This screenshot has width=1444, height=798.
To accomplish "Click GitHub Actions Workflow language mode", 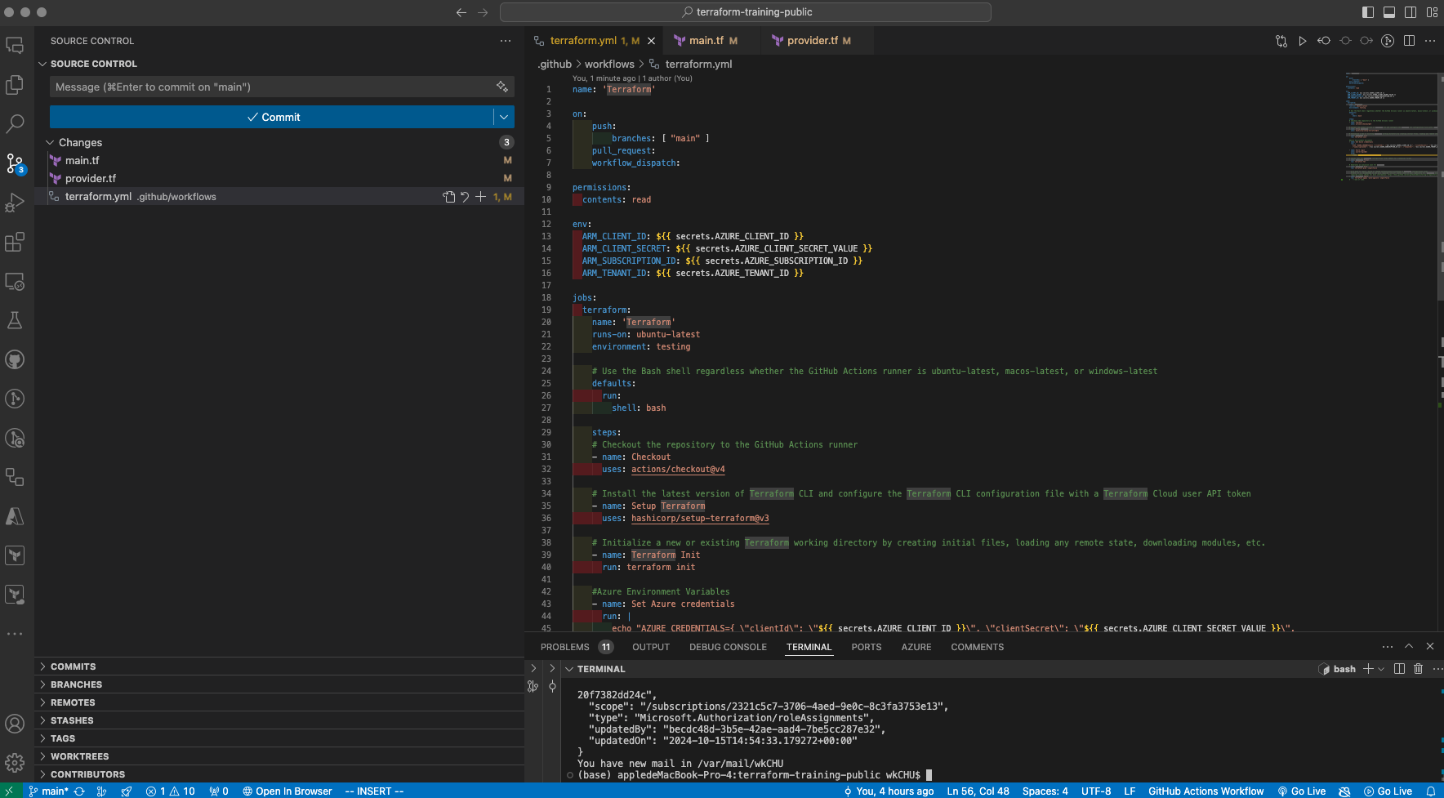I will point(1206,791).
